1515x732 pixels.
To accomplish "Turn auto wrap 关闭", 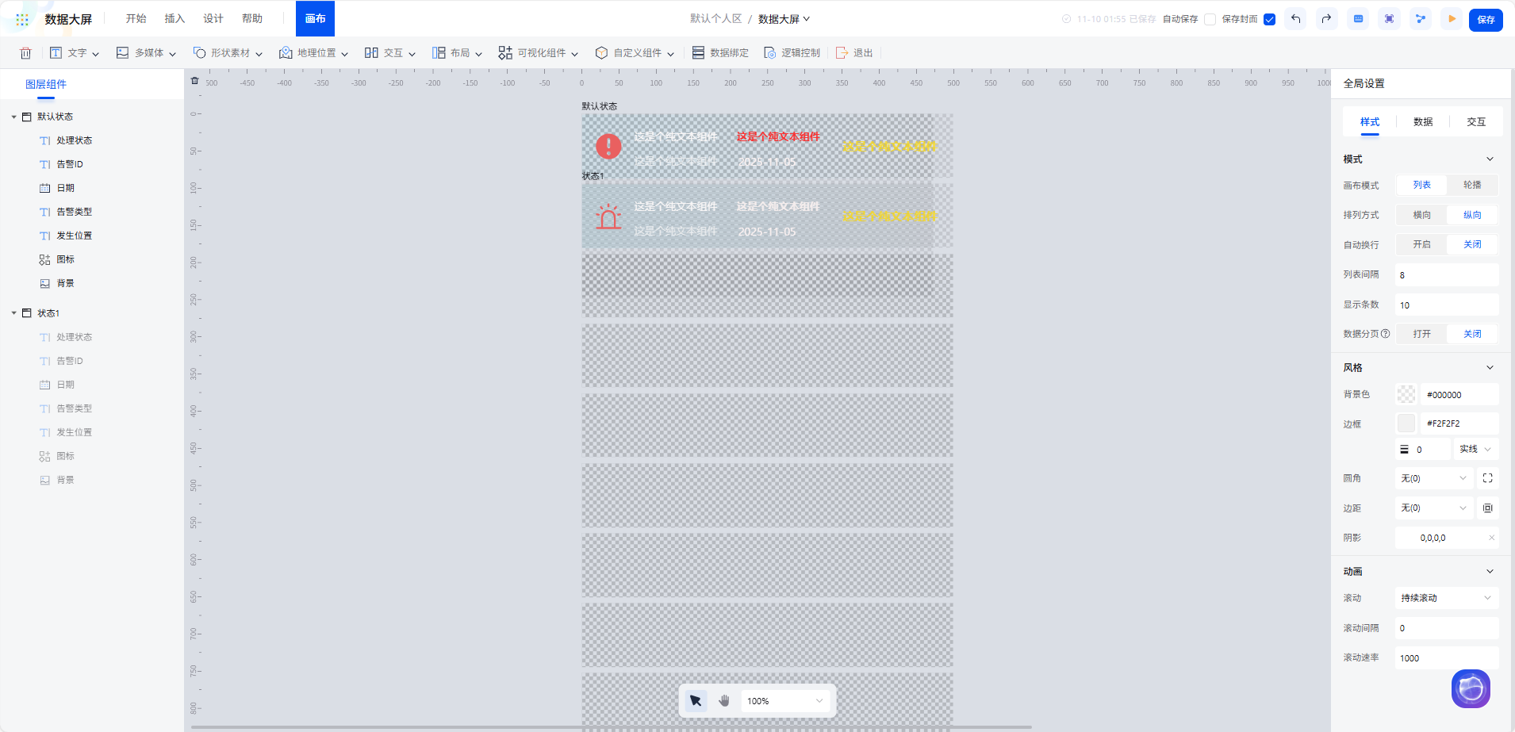I will point(1472,244).
